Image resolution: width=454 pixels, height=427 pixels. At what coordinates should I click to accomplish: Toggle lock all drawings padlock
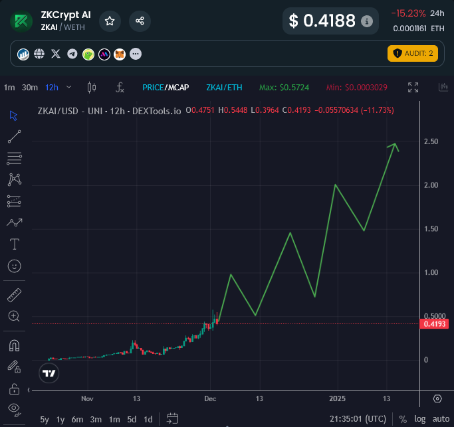click(x=14, y=389)
